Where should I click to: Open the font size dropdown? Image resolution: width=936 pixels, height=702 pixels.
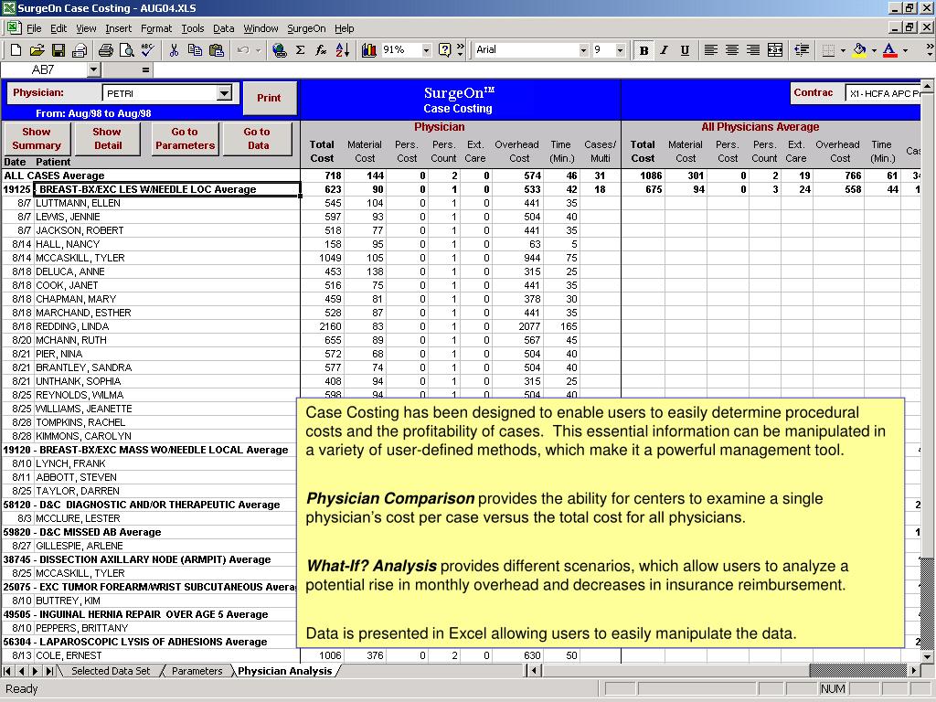[x=620, y=50]
